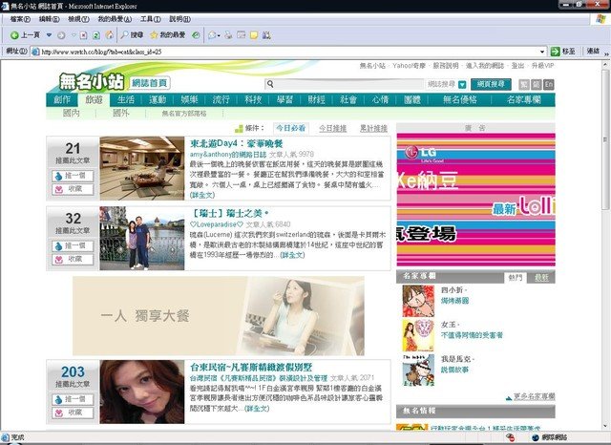Click the 女王 columnist avatar
This screenshot has height=445, width=611.
tap(418, 335)
